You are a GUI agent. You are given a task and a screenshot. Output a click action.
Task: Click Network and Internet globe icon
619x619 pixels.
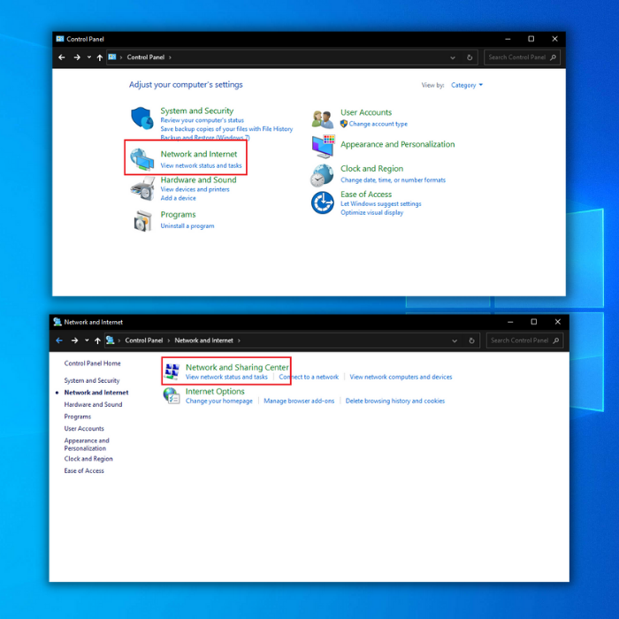141,158
